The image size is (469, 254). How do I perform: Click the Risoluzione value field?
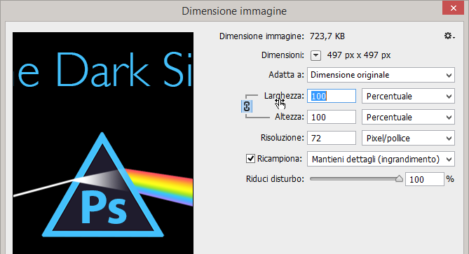[x=332, y=138]
